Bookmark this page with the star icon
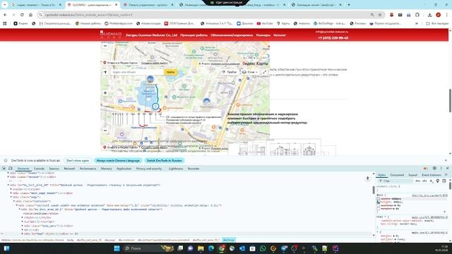The height and width of the screenshot is (254, 452). (380, 15)
